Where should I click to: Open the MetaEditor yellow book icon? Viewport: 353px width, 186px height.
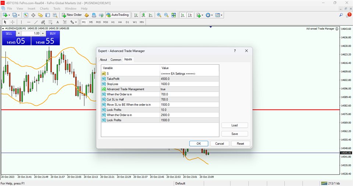(x=87, y=15)
